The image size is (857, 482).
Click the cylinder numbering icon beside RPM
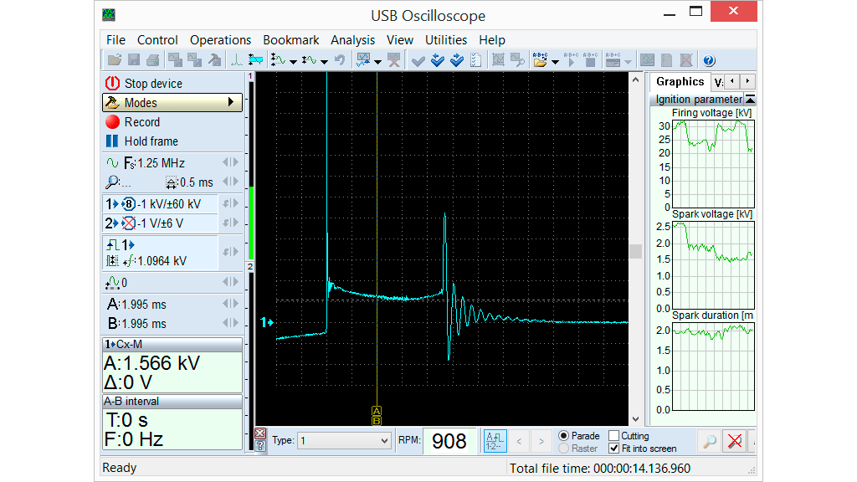point(495,441)
